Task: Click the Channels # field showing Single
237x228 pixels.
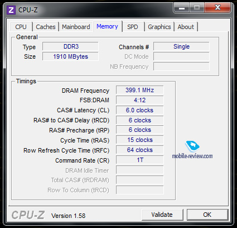Action: (181, 46)
